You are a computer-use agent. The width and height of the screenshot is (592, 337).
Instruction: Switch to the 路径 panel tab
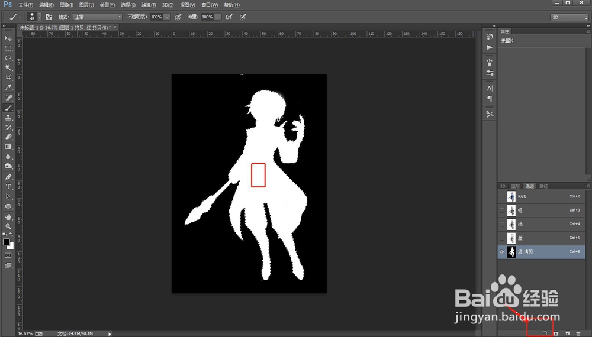tap(543, 186)
